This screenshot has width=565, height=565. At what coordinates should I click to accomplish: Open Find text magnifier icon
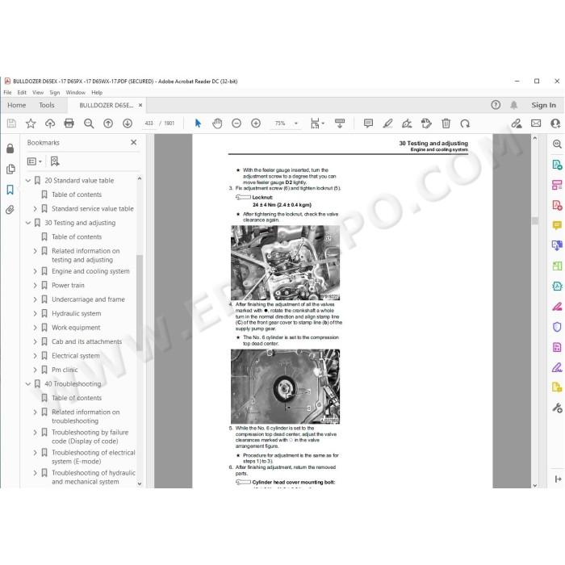pyautogui.click(x=89, y=123)
